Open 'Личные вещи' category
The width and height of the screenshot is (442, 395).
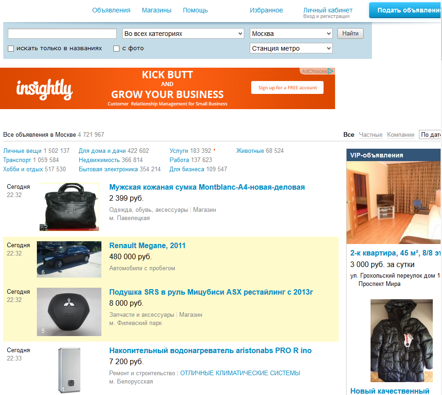22,151
